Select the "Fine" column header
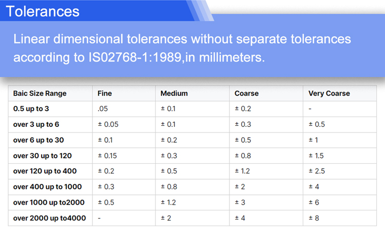 tap(105, 94)
